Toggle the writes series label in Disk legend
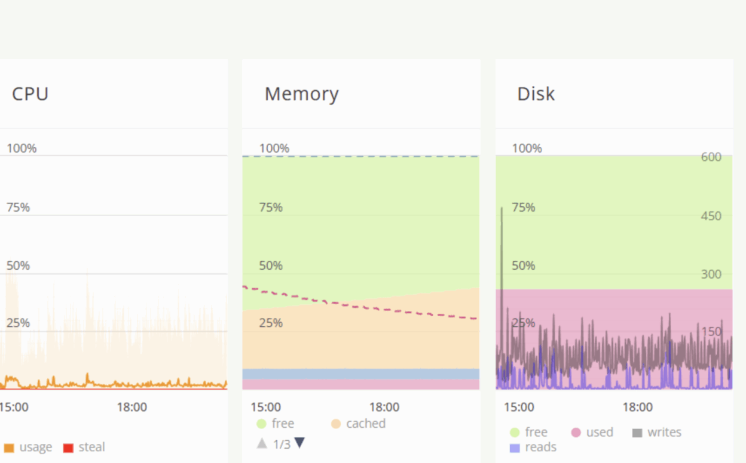The image size is (746, 463). 664,433
